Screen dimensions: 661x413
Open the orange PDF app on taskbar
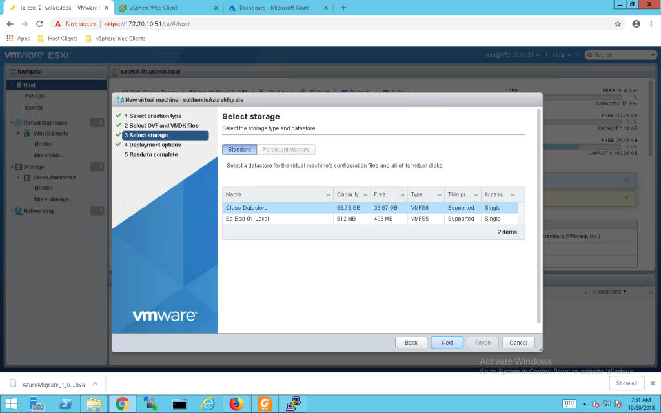point(265,404)
